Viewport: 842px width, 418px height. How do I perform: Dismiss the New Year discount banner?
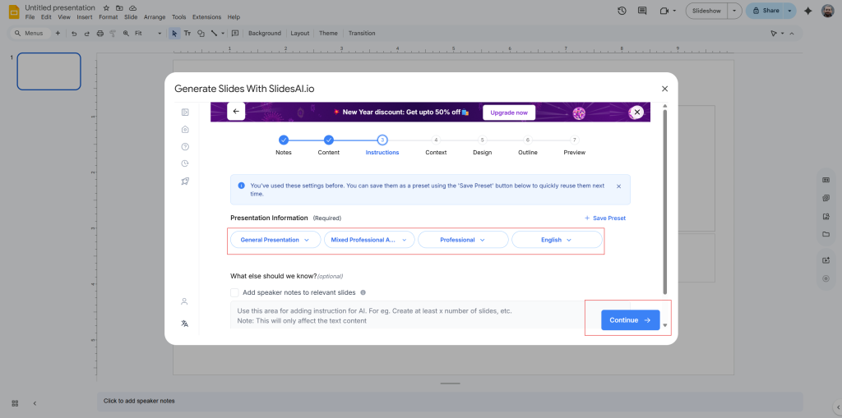tap(636, 113)
